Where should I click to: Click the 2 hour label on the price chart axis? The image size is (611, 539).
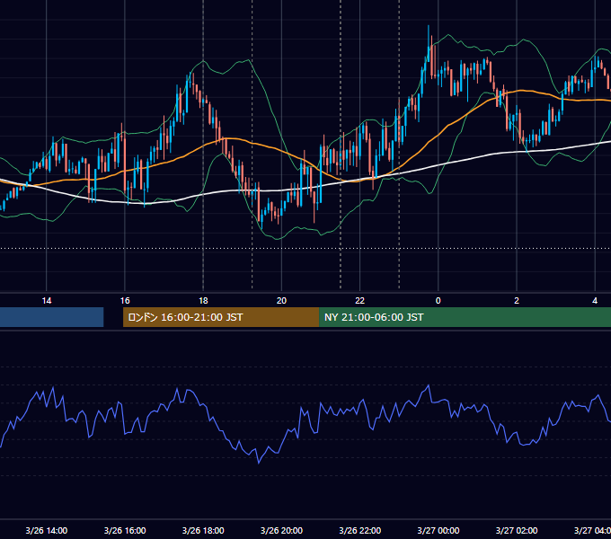click(517, 301)
